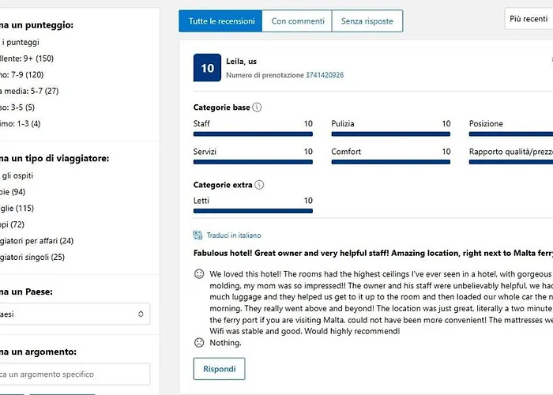Click the happy smiley face icon
The width and height of the screenshot is (553, 395).
point(199,274)
